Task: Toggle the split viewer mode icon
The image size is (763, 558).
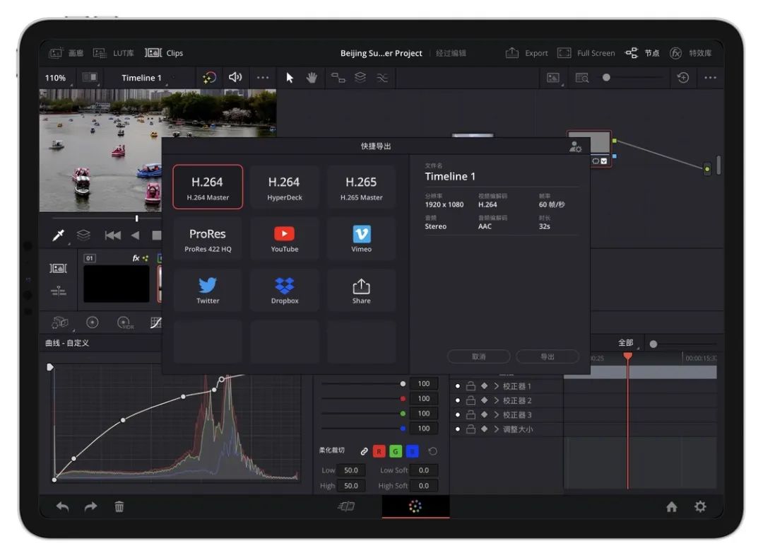Action: [90, 77]
